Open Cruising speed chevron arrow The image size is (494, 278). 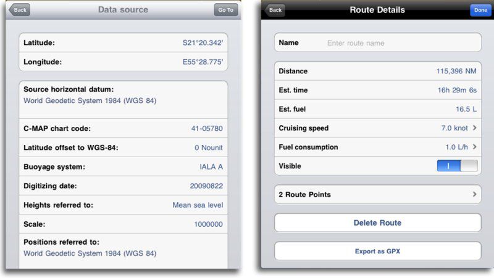tap(474, 128)
